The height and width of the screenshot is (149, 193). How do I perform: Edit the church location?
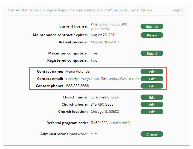click(x=152, y=112)
